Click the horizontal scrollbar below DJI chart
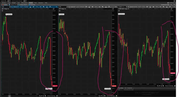Image resolution: width=179 pixels, height=97 pixels. [9, 96]
